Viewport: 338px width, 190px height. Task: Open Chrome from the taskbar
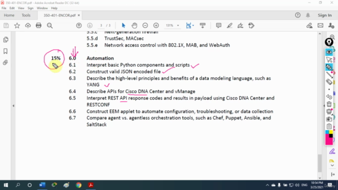point(79,185)
